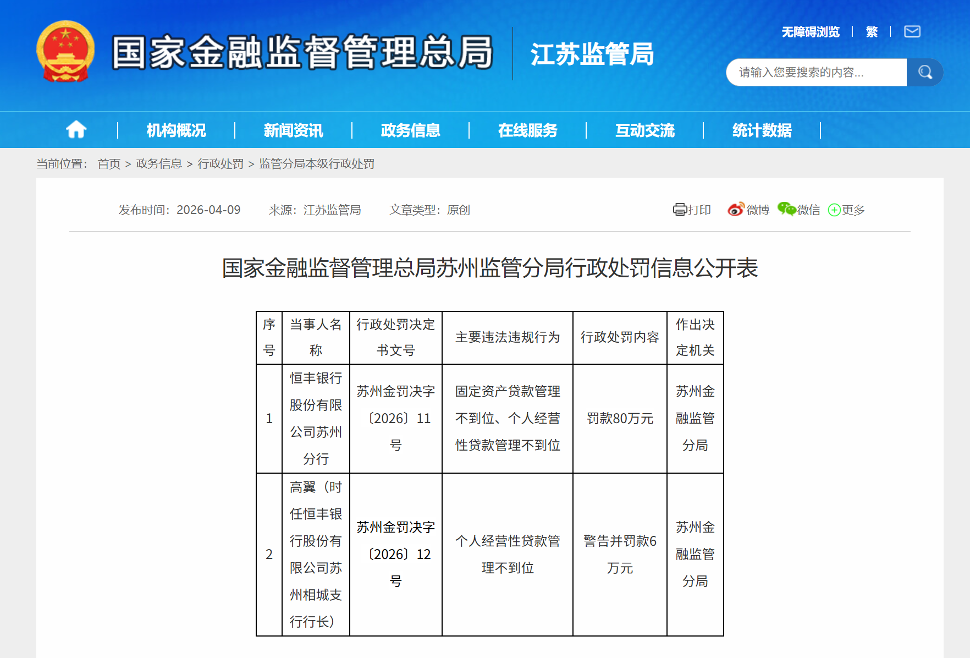Screen dimensions: 970x658
Task: Switch to traditional Chinese via 繁 link
Action: click(870, 31)
